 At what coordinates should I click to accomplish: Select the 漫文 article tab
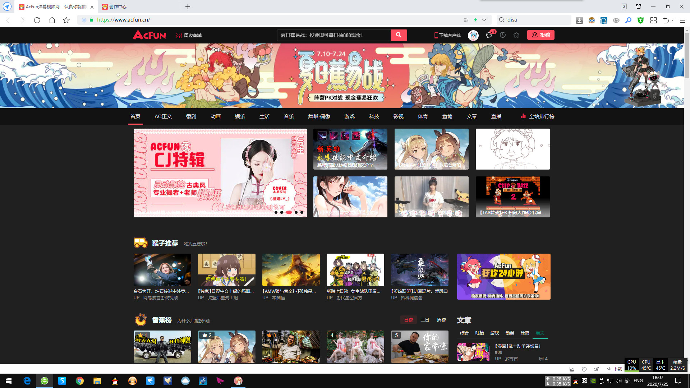(x=540, y=333)
